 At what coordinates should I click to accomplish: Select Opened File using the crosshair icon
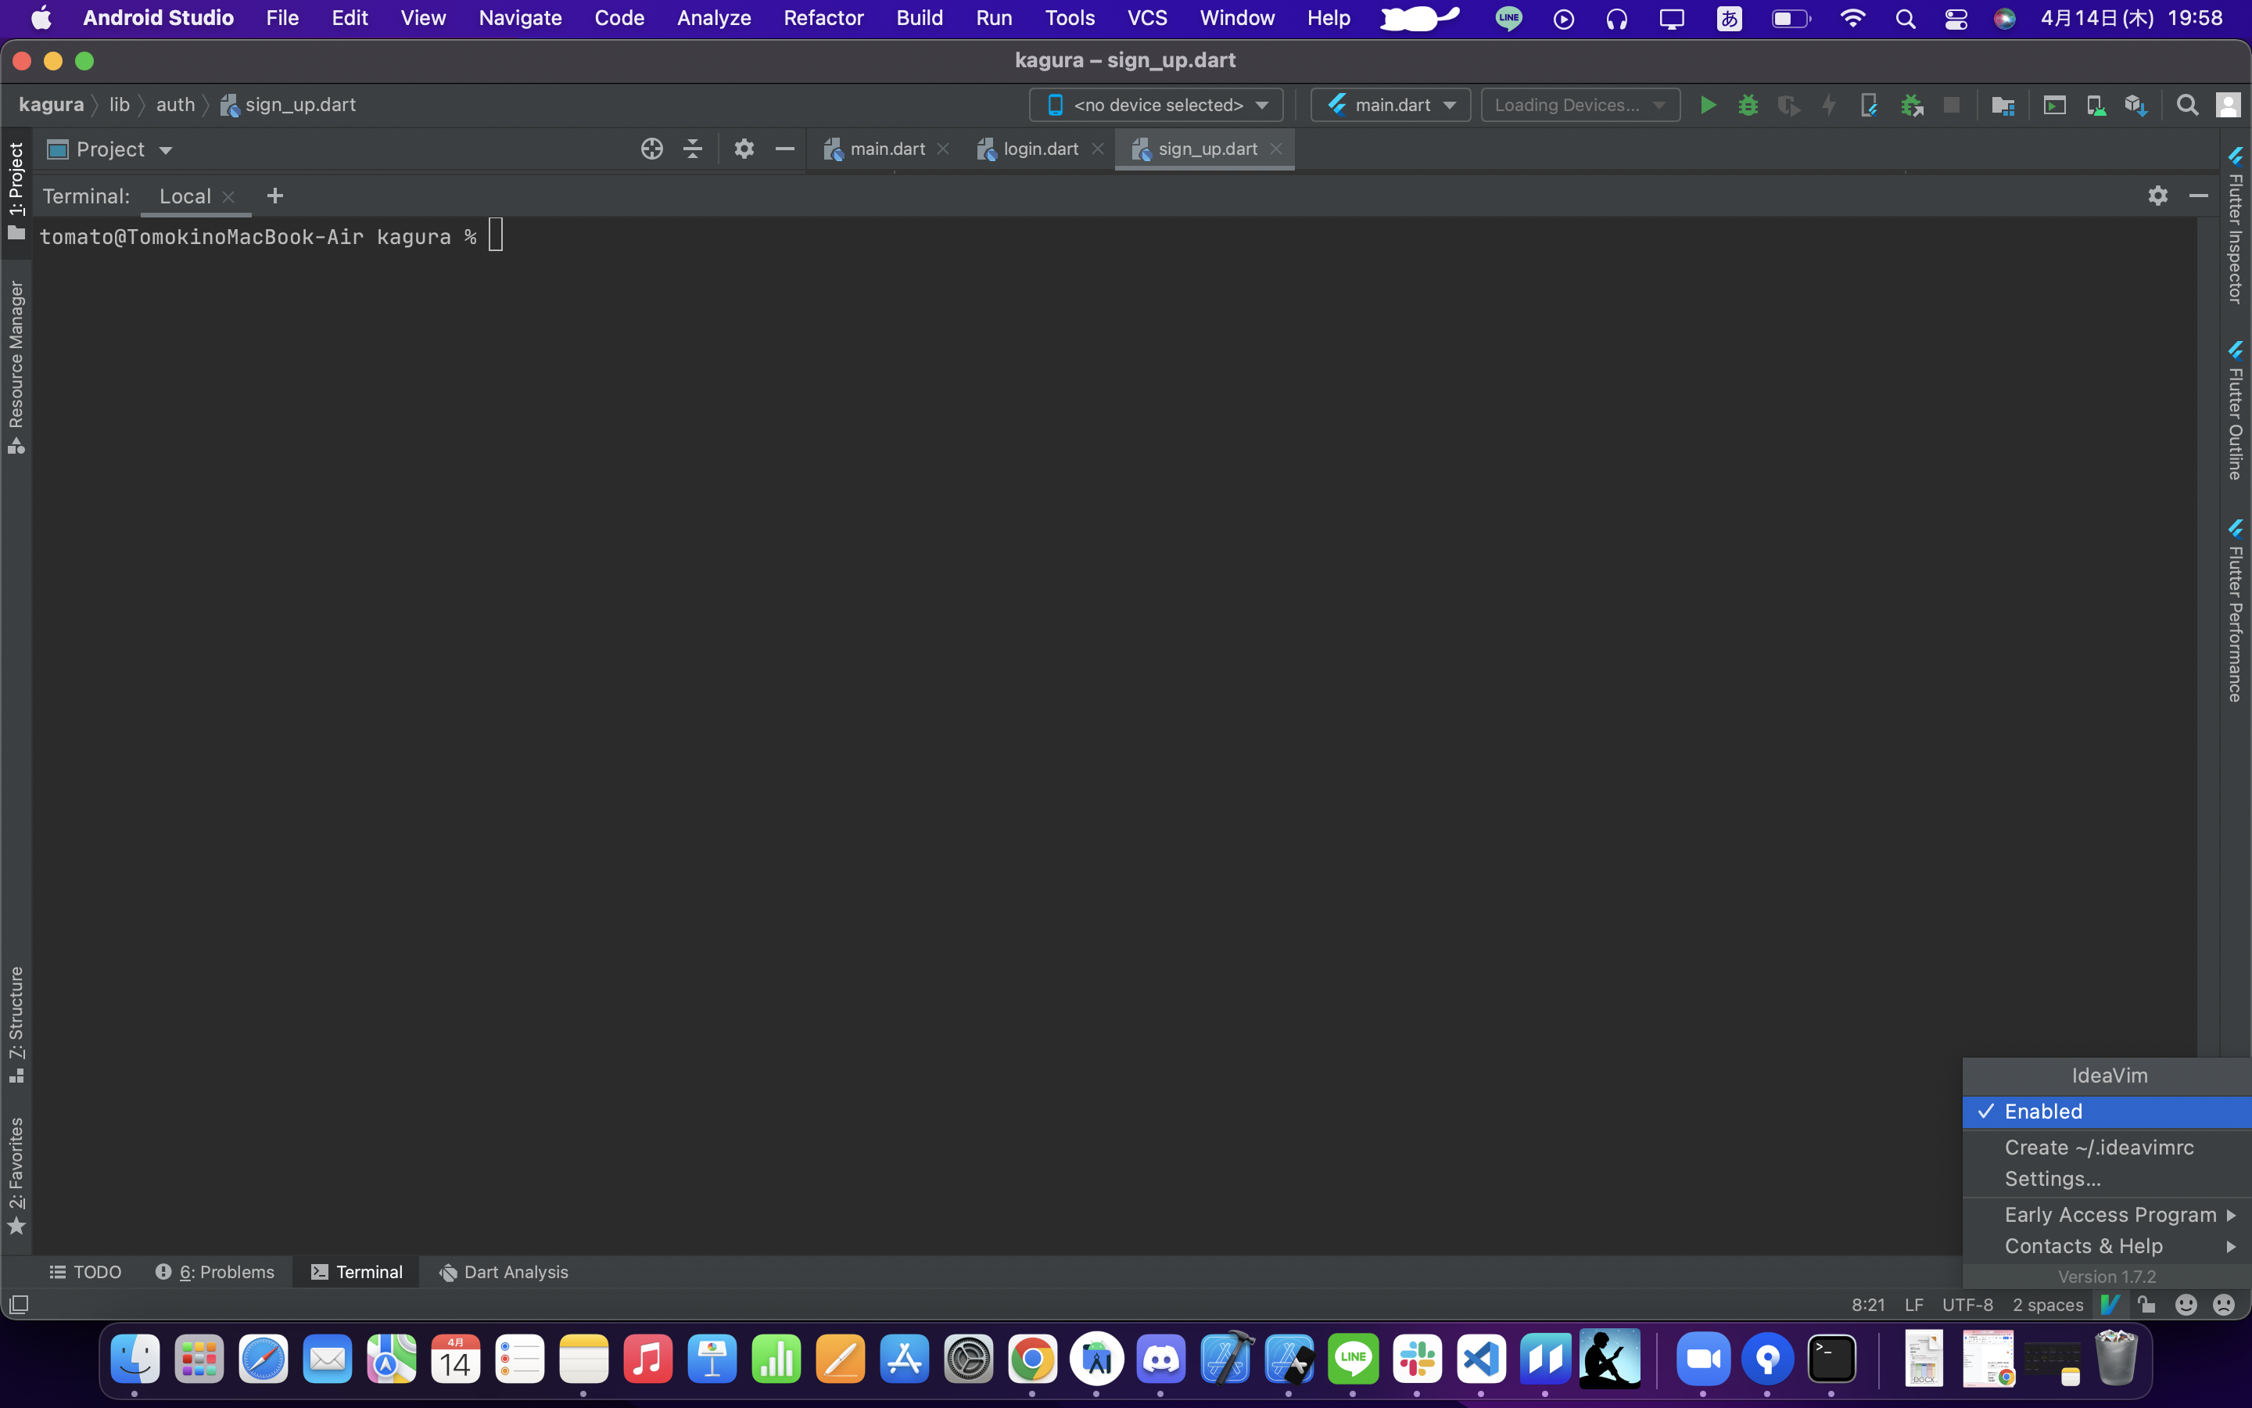tap(652, 148)
